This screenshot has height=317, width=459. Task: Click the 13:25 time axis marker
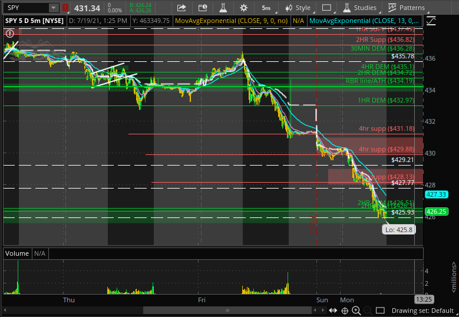tap(424, 299)
